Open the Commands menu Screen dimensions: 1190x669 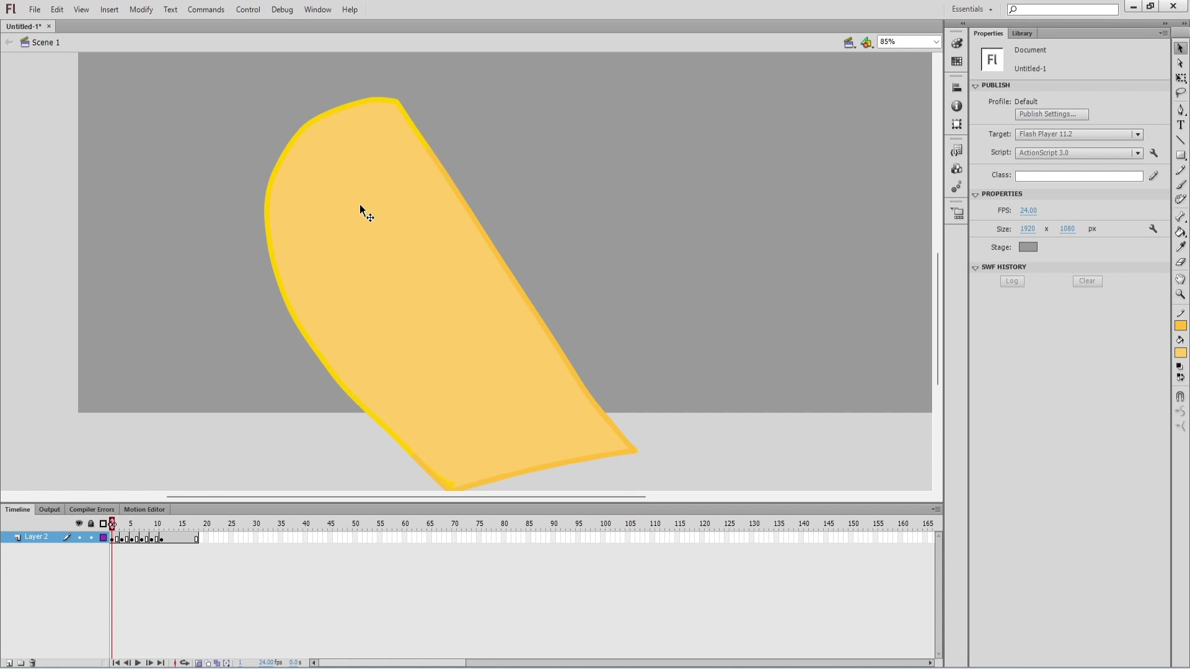206,9
